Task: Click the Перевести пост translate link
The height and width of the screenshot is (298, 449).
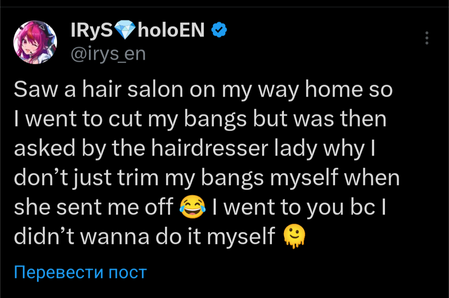Action: pos(80,272)
